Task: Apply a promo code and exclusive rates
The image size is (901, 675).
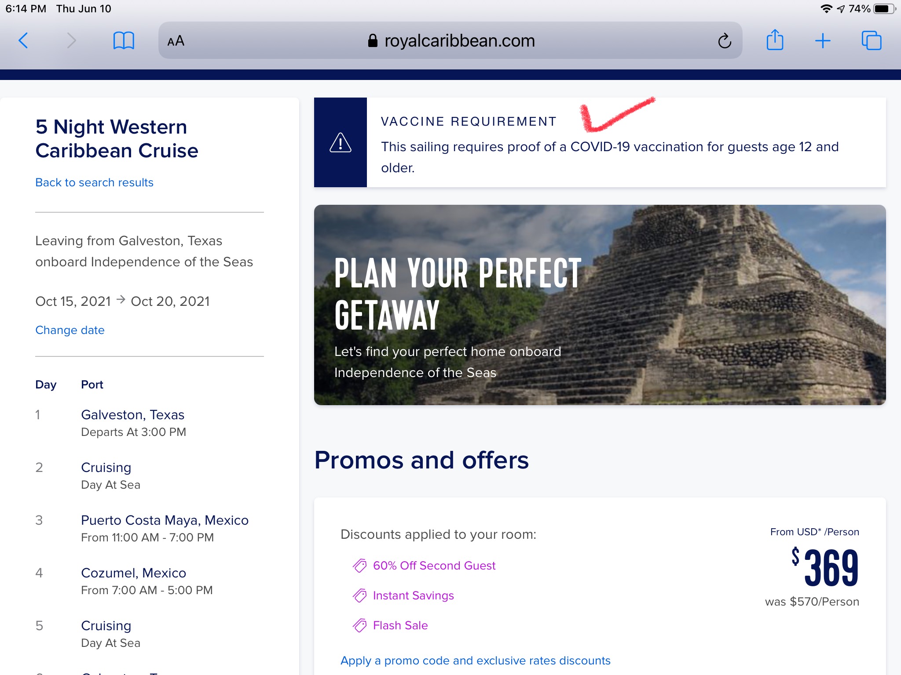Action: (x=476, y=660)
